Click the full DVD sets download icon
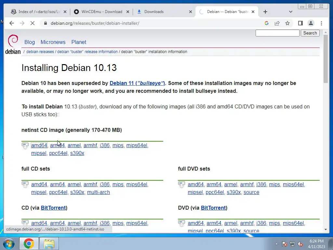 pos(181,185)
